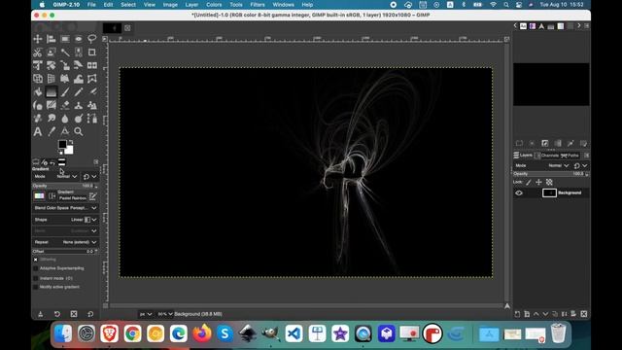Select the Crop tool

pyautogui.click(x=91, y=52)
